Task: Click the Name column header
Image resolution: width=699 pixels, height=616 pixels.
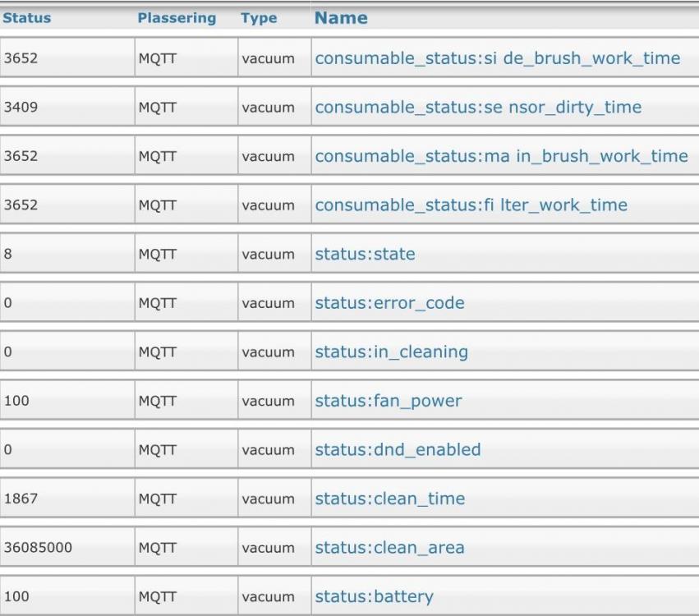Action: click(x=341, y=18)
